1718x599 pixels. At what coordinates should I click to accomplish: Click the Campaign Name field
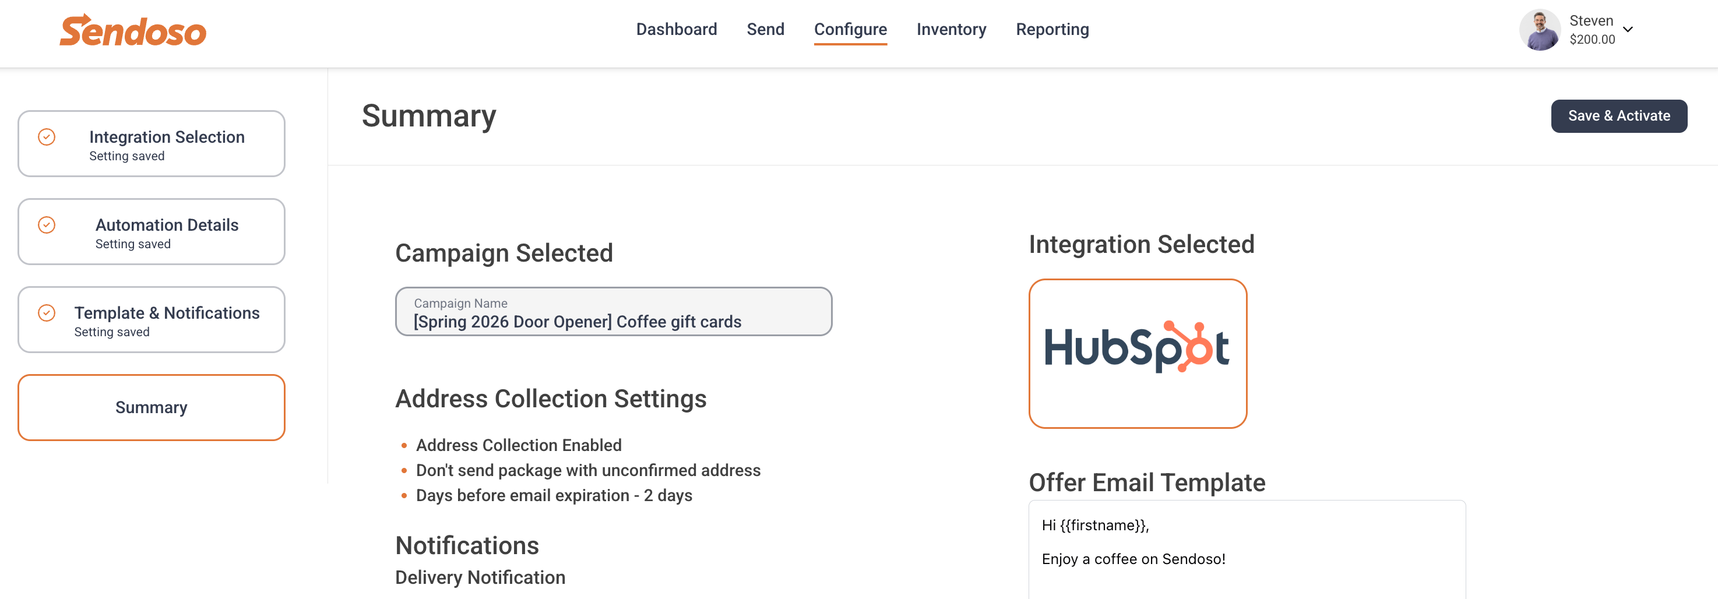click(614, 312)
